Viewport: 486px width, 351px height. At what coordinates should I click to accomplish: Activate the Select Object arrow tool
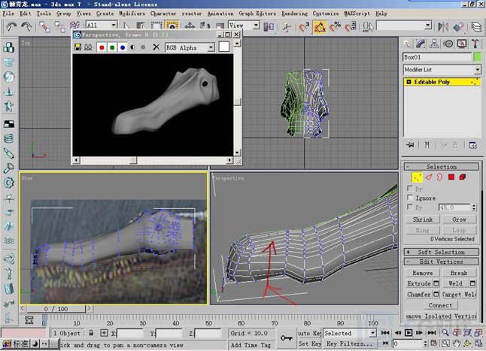click(126, 26)
